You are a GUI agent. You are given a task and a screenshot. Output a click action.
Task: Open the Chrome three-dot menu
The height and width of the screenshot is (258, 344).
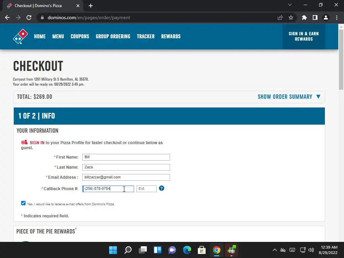[337, 17]
